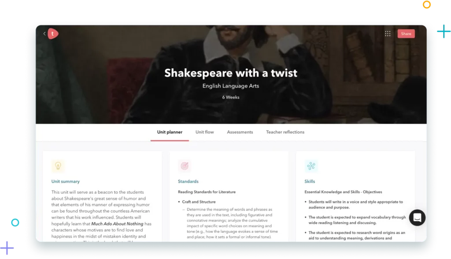Open the red Toddle logo
Image resolution: width=451 pixels, height=259 pixels.
[x=53, y=33]
